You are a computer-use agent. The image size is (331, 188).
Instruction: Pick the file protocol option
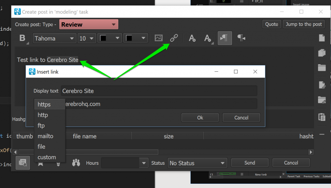49,147
